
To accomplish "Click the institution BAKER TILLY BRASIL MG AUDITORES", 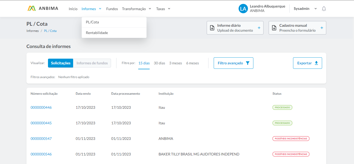I will 199,154.
